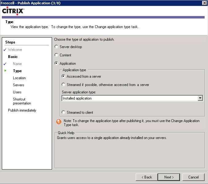The height and width of the screenshot is (184, 208).
Task: Go to the next wizard step
Action: (169, 177)
